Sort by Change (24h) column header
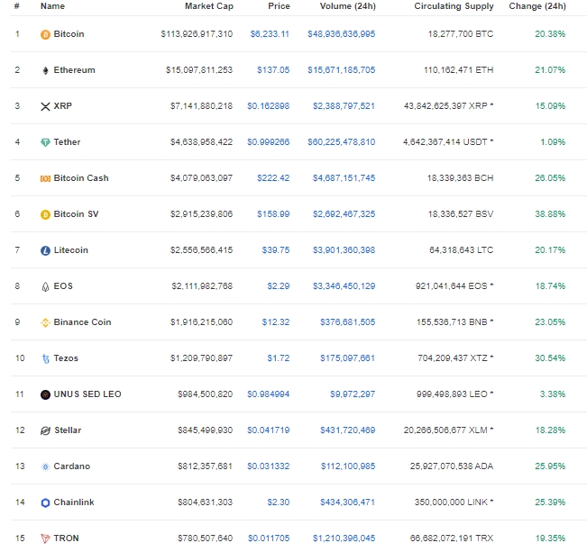 click(537, 6)
